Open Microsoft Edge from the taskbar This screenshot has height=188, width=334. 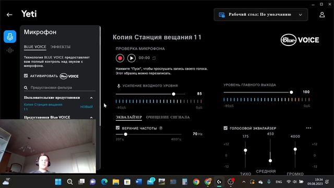pyautogui.click(x=104, y=182)
